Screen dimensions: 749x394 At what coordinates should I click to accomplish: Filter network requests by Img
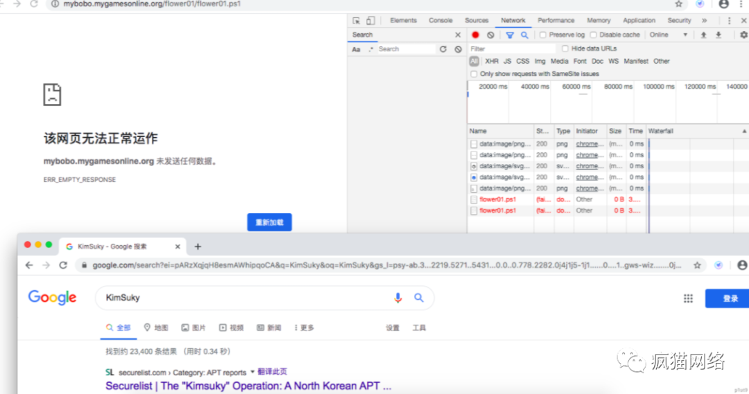point(540,61)
